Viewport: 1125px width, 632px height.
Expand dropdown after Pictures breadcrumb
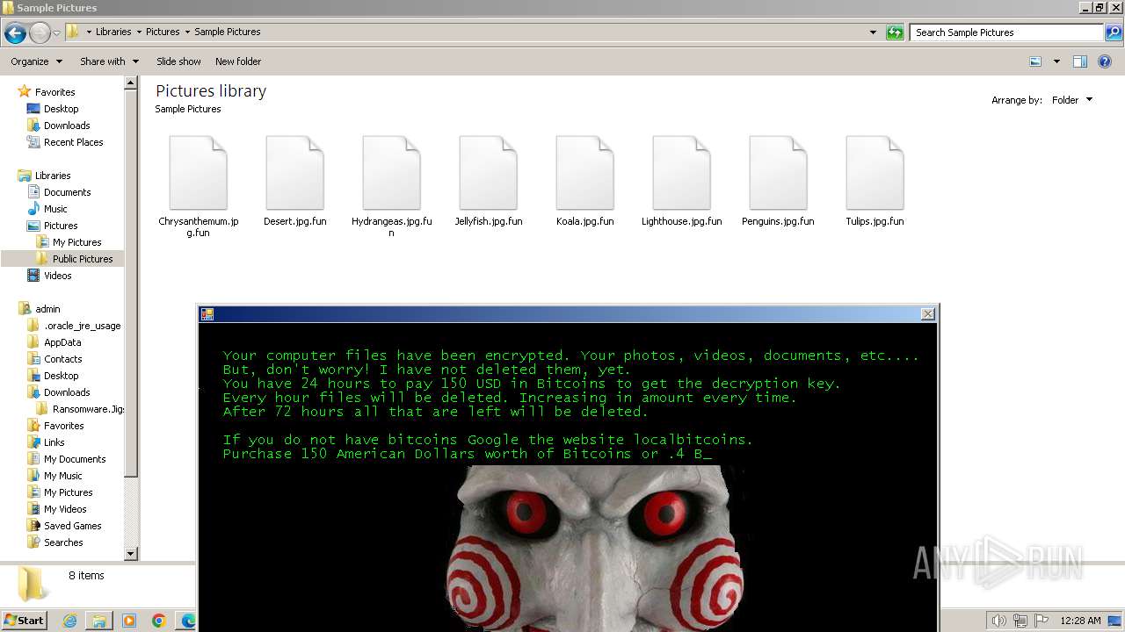click(x=187, y=32)
